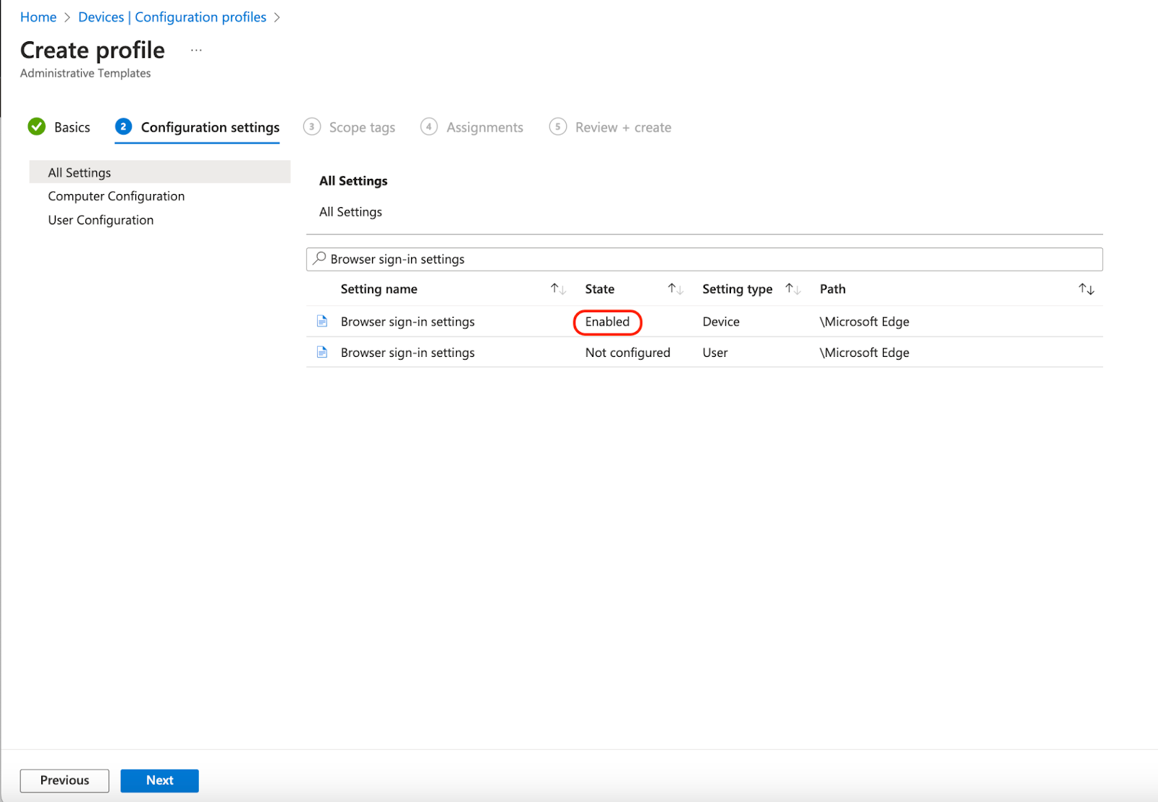Sort the Path column using its arrows

[x=1087, y=288]
